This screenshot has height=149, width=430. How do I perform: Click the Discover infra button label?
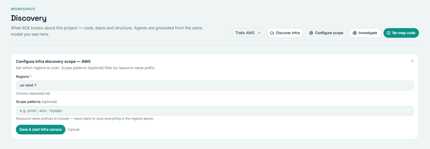pos(288,33)
